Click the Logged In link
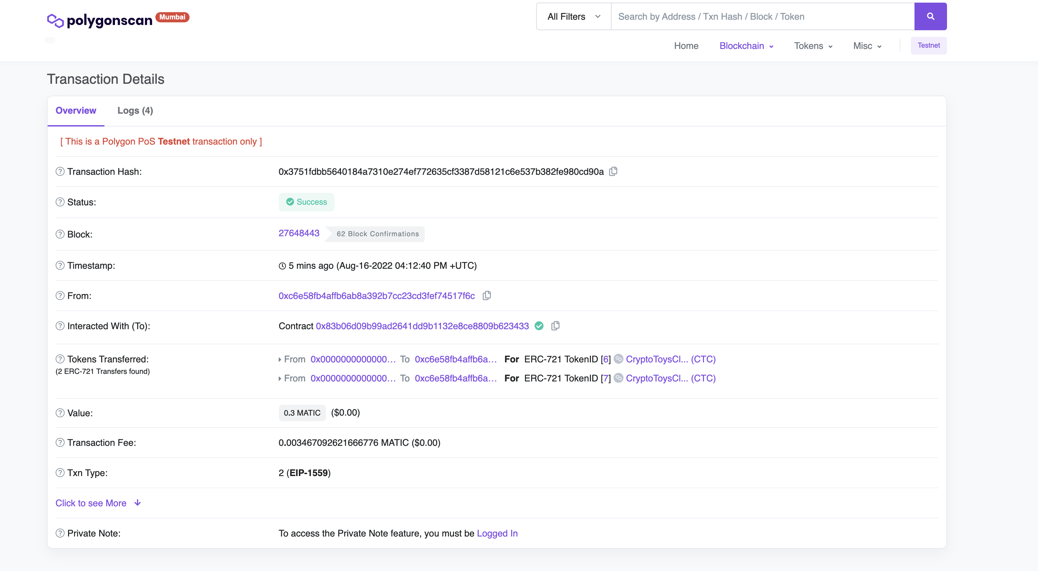The width and height of the screenshot is (1038, 571). pyautogui.click(x=497, y=533)
